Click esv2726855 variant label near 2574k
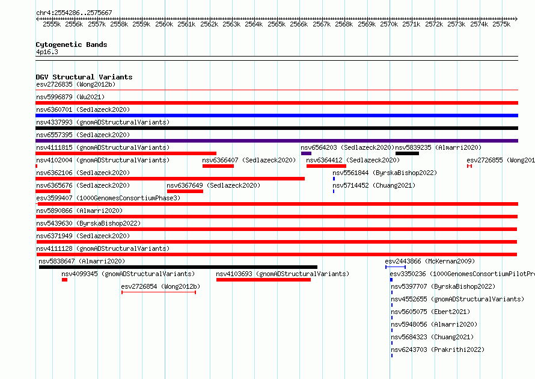Image resolution: width=535 pixels, height=379 pixels. (x=501, y=160)
